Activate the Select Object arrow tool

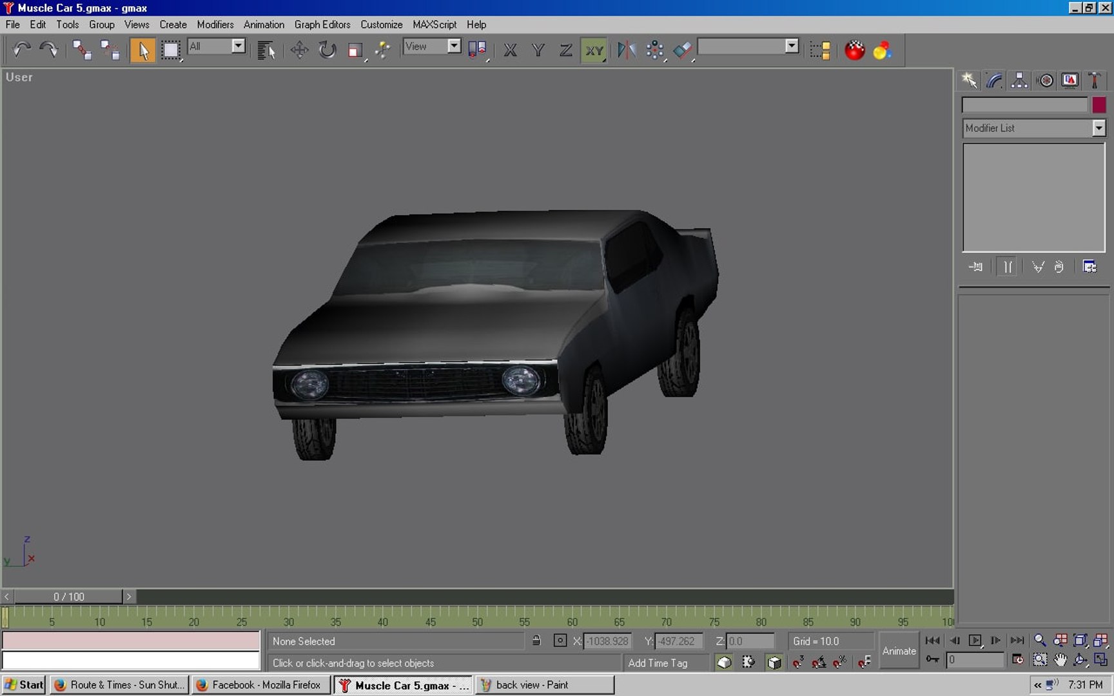pyautogui.click(x=142, y=50)
